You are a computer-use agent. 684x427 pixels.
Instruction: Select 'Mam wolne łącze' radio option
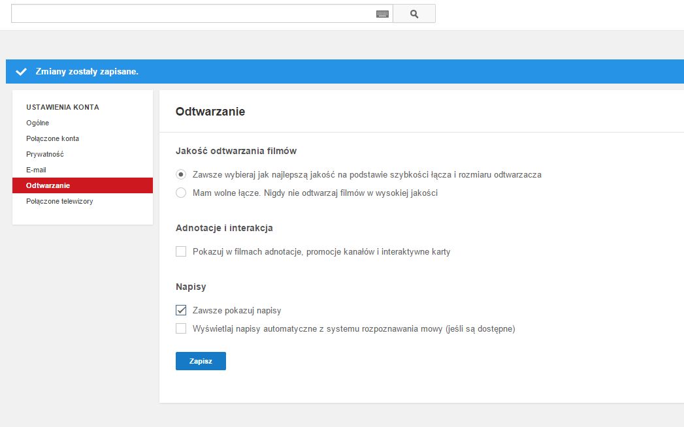pyautogui.click(x=180, y=193)
